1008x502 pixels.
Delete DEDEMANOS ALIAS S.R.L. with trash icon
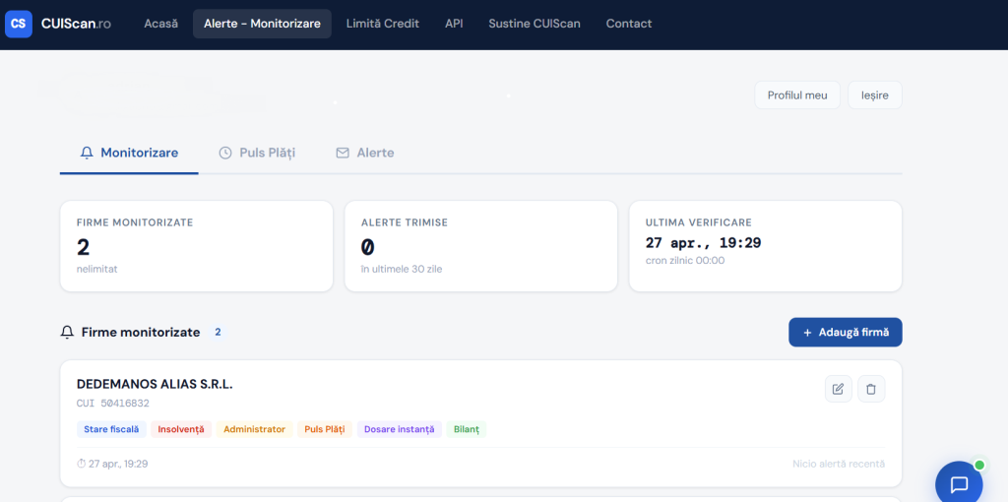click(871, 389)
